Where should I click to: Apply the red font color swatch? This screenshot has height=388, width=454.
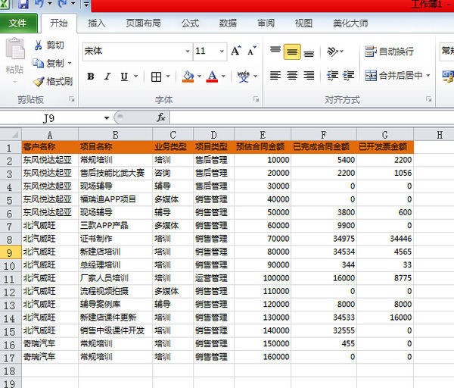point(211,77)
